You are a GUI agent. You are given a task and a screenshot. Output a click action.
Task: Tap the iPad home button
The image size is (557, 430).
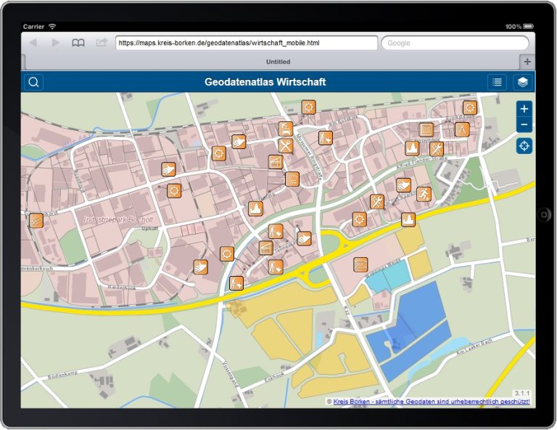[x=544, y=215]
